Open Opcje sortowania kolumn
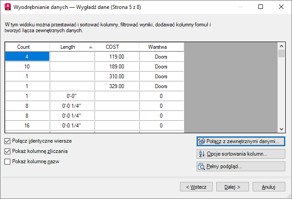This screenshot has width=292, height=199. click(241, 154)
